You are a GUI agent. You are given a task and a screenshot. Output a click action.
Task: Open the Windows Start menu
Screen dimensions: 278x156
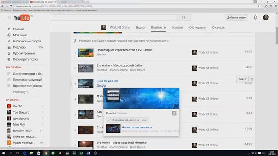[x=3, y=153]
